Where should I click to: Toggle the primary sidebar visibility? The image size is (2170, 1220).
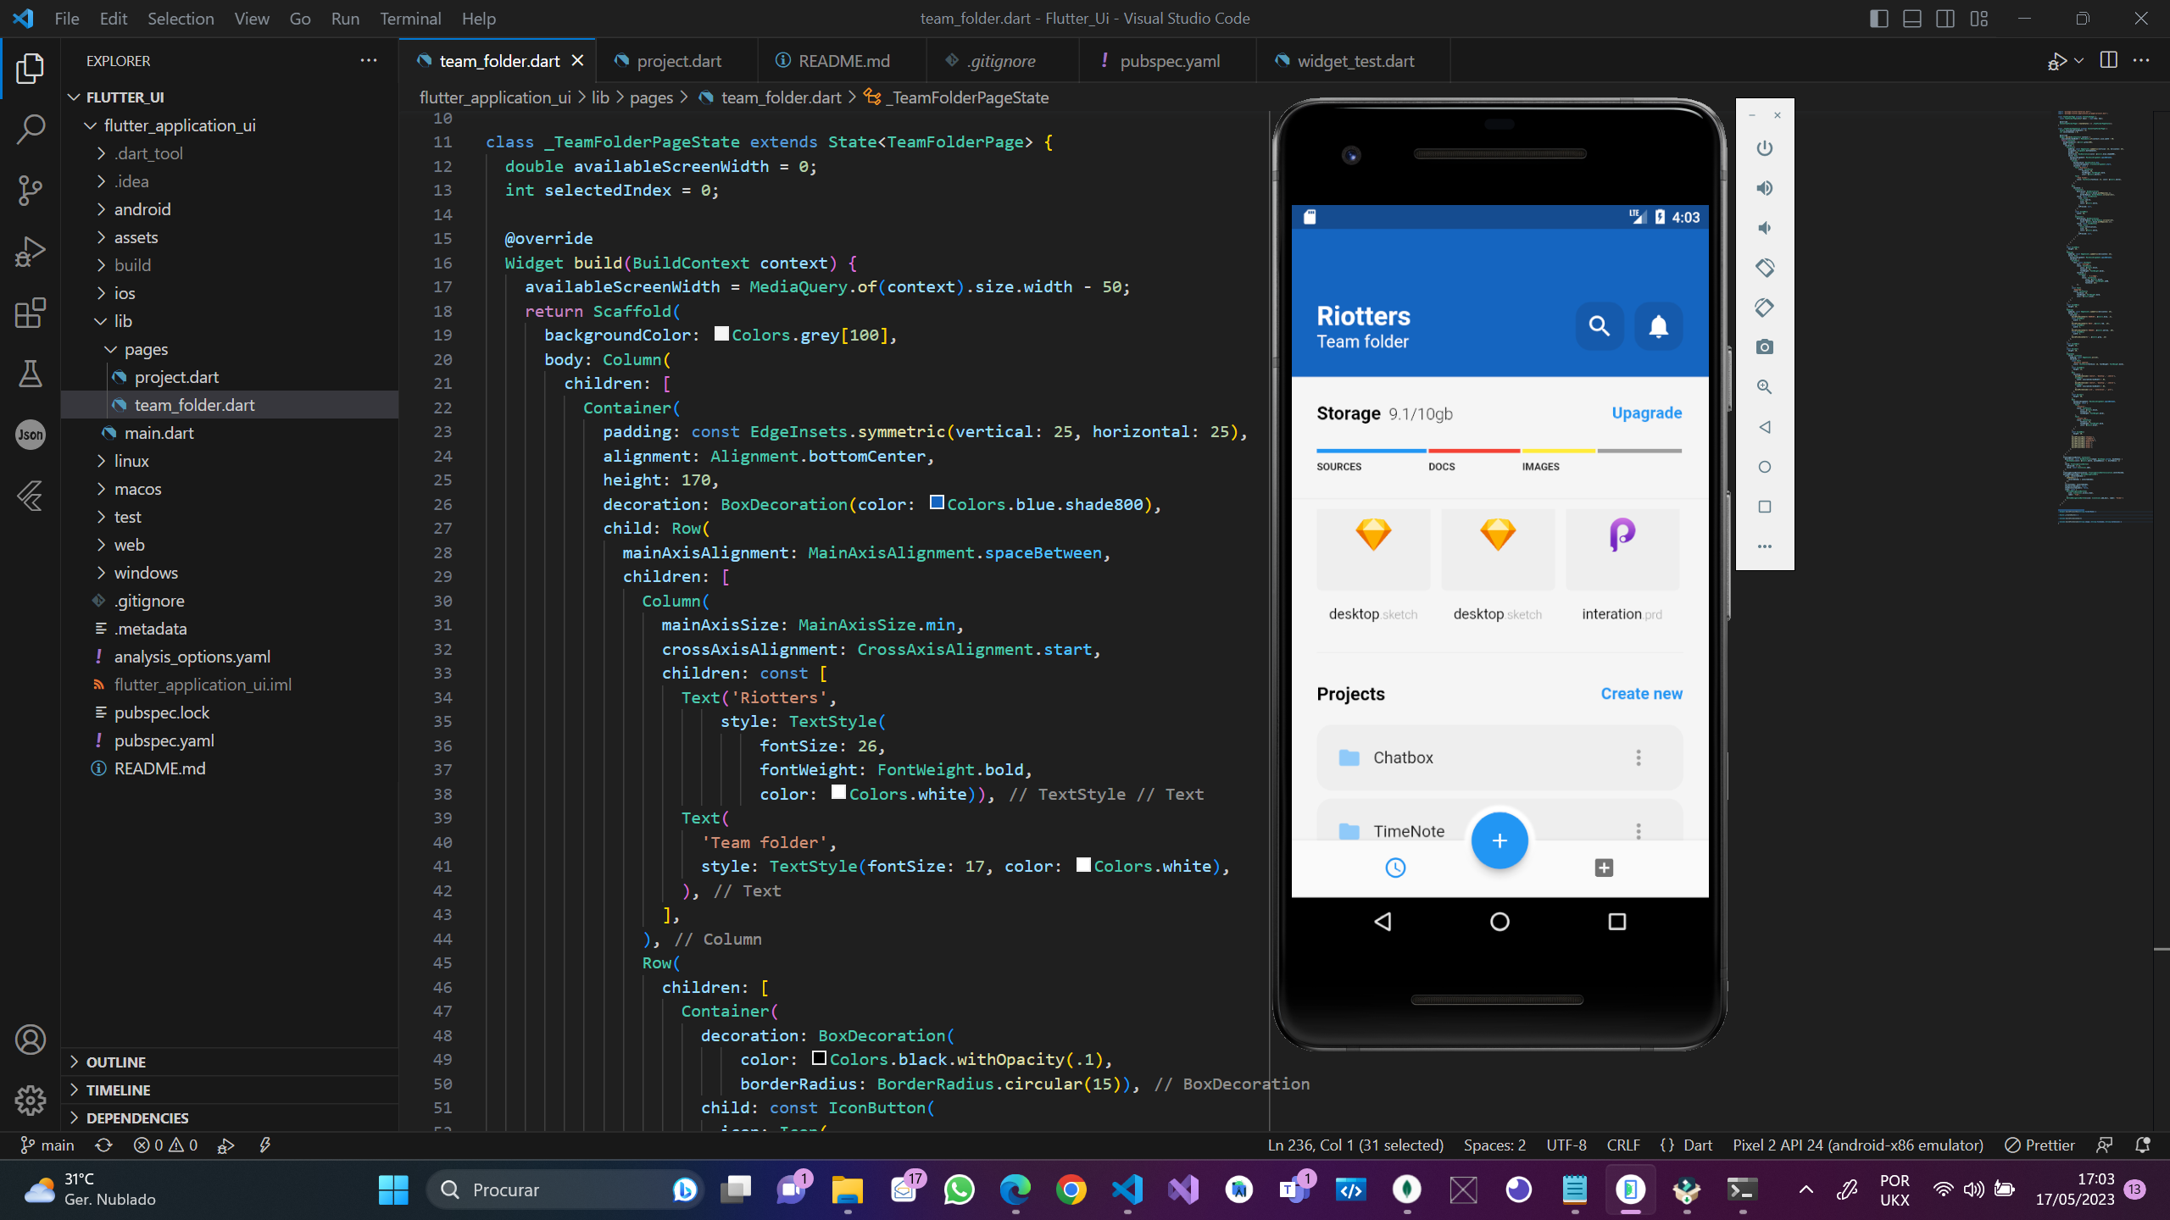[1878, 18]
